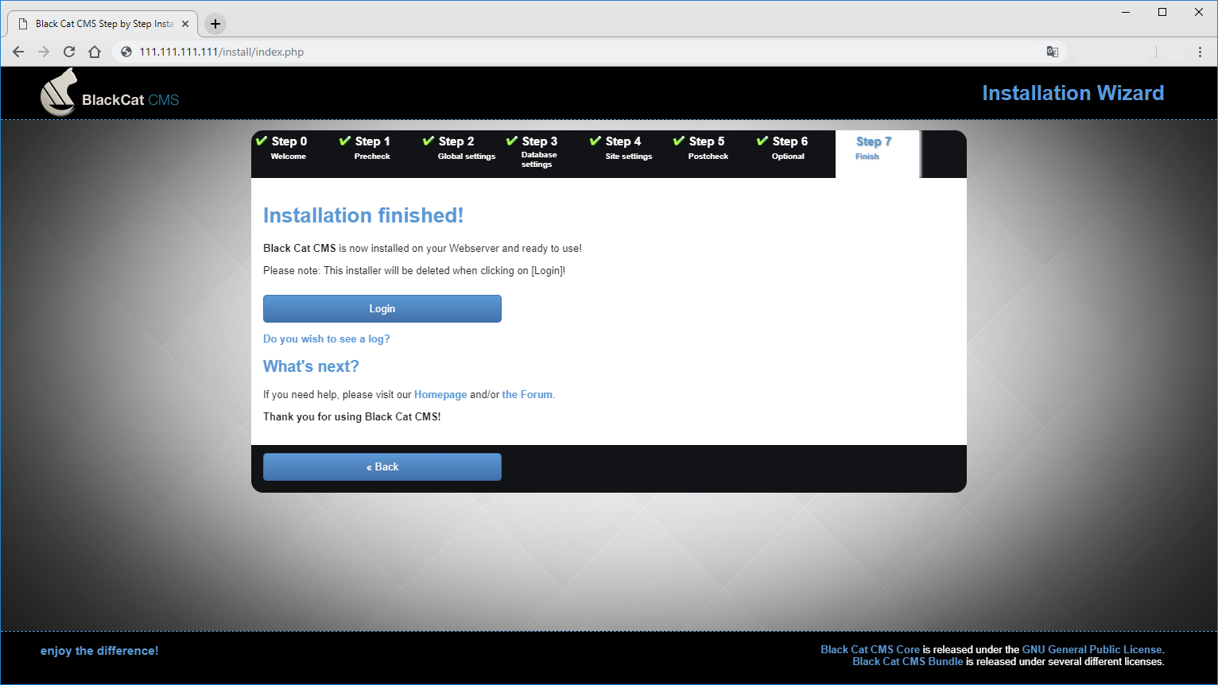Viewport: 1218px width, 685px height.
Task: Click the BlackCat CMS cat logo
Action: tap(58, 92)
